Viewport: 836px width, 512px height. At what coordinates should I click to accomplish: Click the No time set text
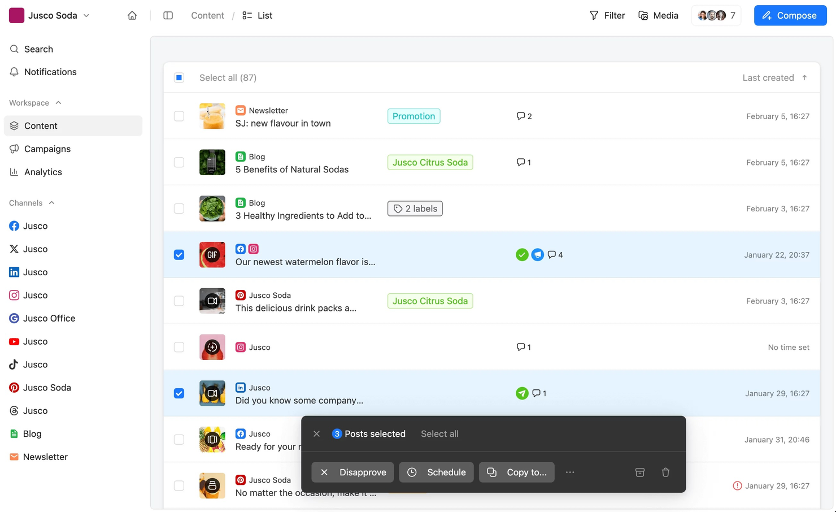coord(789,348)
